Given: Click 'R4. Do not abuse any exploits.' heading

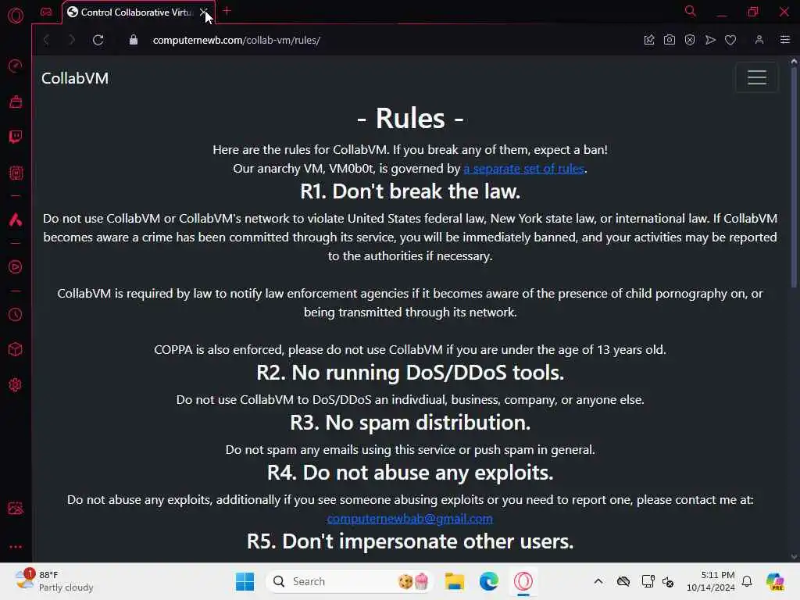Looking at the screenshot, I should [410, 473].
